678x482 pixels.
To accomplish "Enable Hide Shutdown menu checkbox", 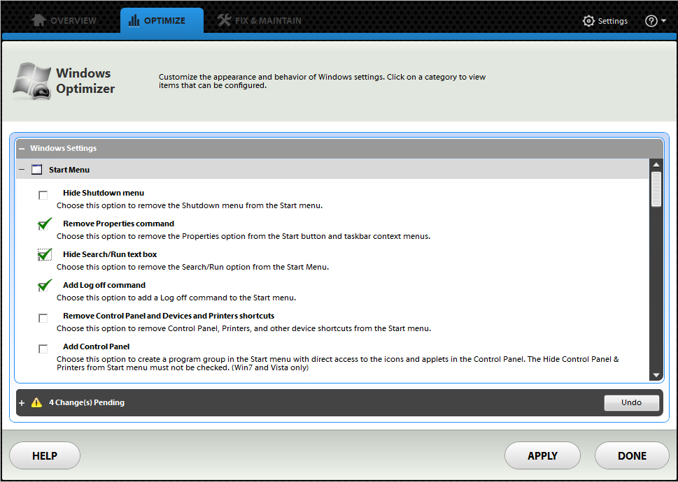I will (43, 195).
